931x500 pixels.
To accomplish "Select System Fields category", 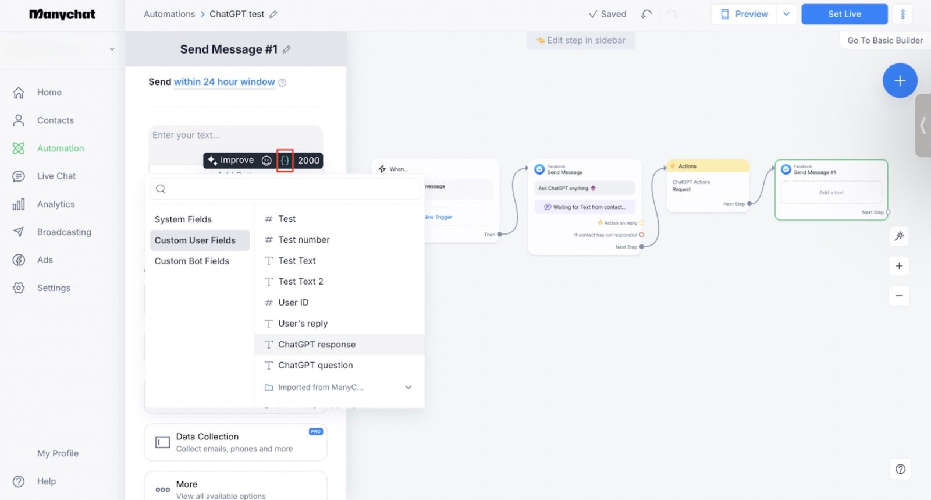I will coord(183,219).
